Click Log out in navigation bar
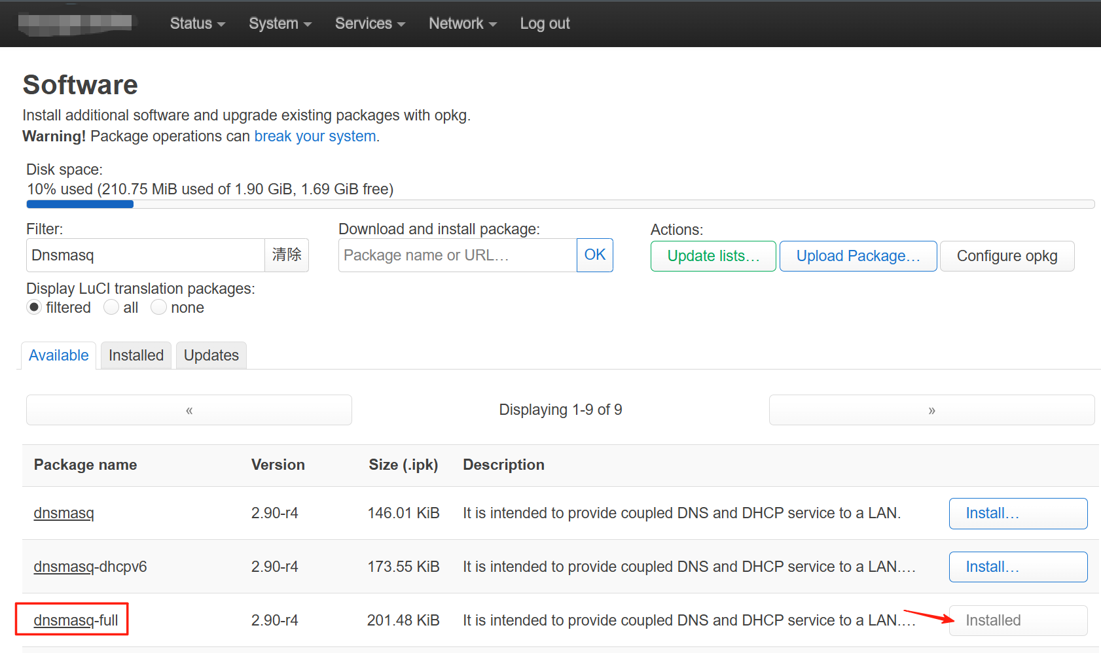 click(545, 24)
